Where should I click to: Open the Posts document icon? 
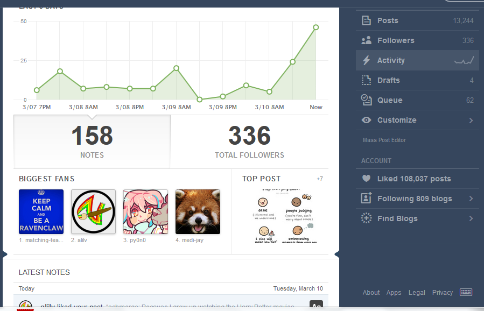coord(366,20)
